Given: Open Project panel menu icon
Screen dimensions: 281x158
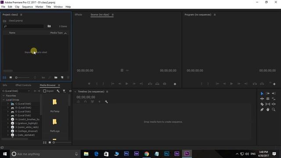Looking at the screenshot, I should [21, 14].
